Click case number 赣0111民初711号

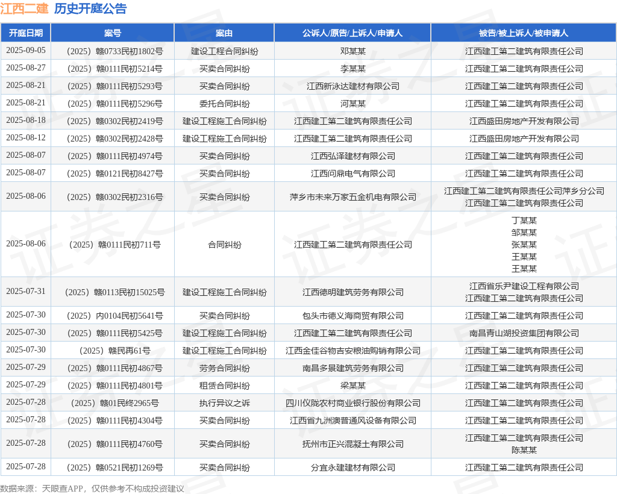(115, 245)
